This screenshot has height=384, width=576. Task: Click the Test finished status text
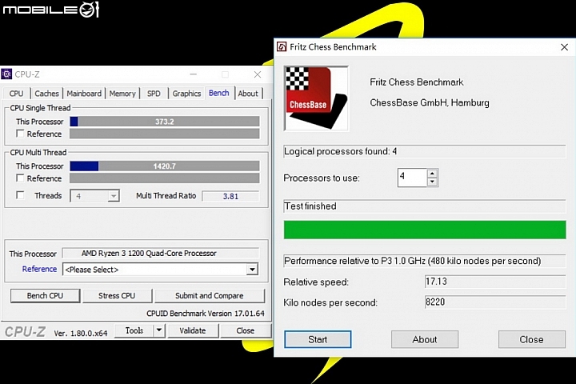310,206
